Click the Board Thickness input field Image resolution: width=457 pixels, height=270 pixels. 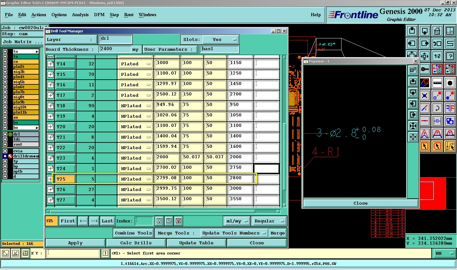coord(115,49)
